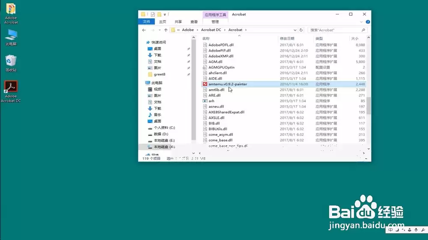Click the new folder quick-access icon
Viewport: 428px width, 240px height.
[159, 14]
